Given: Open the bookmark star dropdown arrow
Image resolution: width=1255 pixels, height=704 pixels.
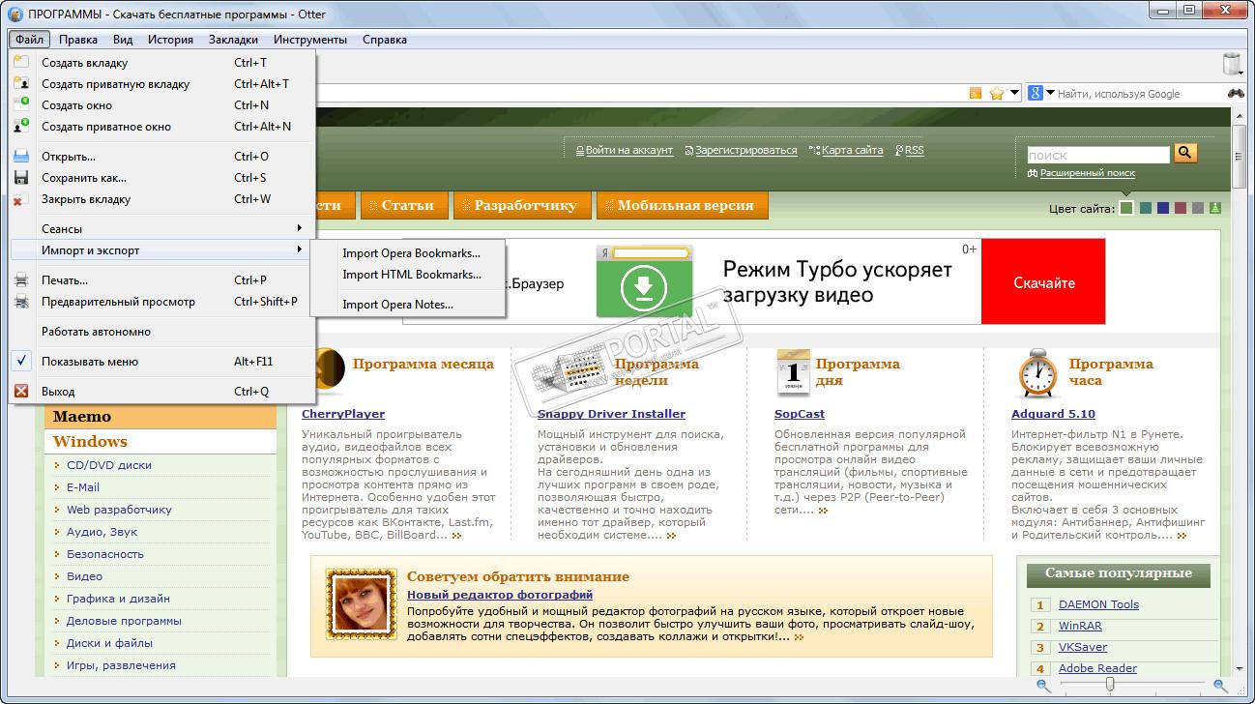Looking at the screenshot, I should (1014, 94).
